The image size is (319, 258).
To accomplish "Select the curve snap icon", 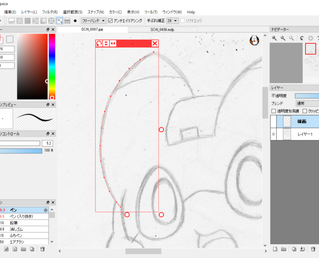I will [x=59, y=21].
